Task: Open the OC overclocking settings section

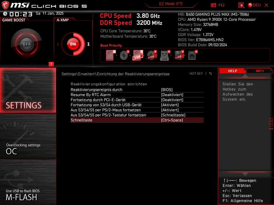Action: tap(28, 136)
